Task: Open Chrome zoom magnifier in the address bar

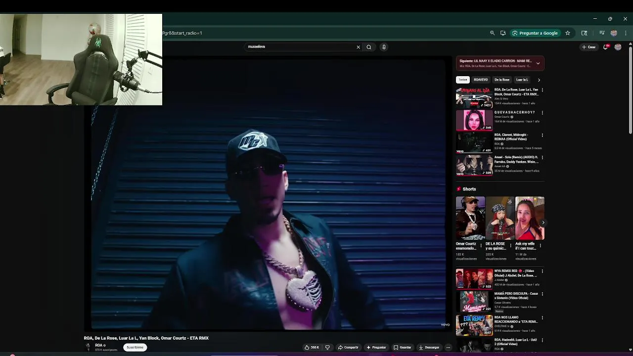Action: [492, 33]
